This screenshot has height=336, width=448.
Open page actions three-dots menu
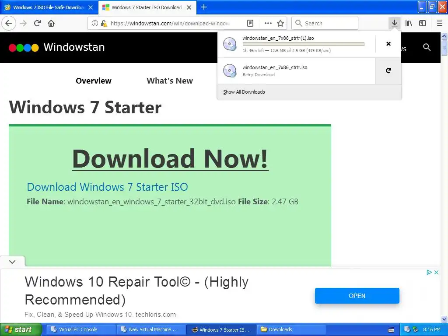pyautogui.click(x=268, y=23)
